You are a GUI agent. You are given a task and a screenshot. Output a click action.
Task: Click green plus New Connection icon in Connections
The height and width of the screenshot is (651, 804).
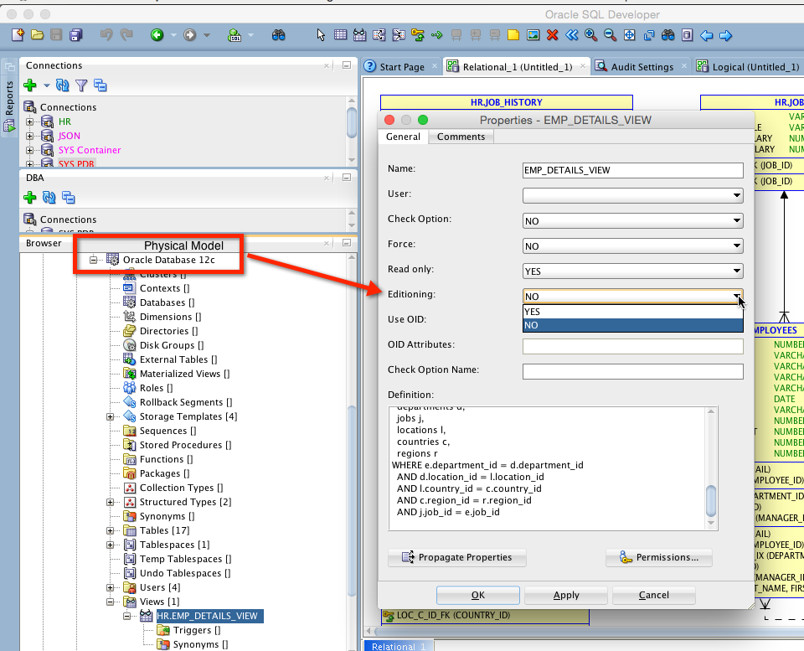point(30,85)
